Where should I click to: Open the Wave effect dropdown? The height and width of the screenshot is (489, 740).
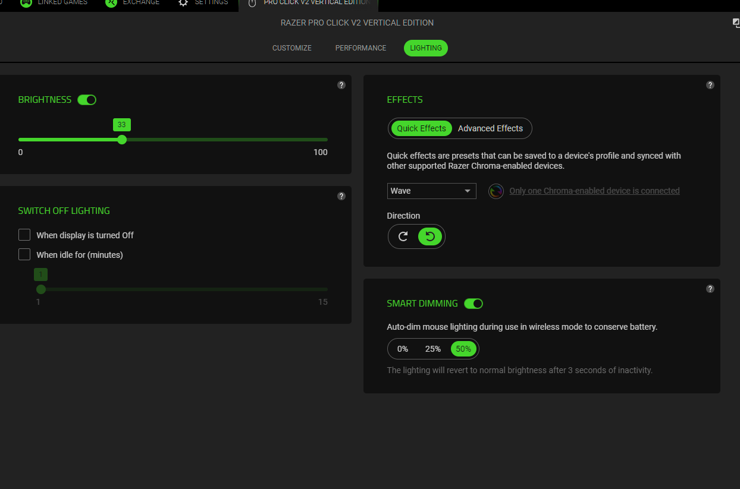[432, 191]
